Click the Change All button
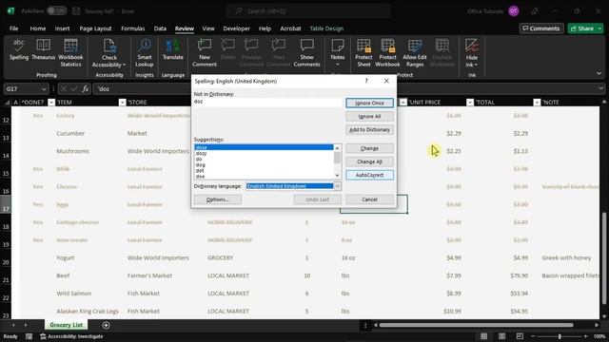Viewport: 609px width, 342px height. click(x=369, y=161)
